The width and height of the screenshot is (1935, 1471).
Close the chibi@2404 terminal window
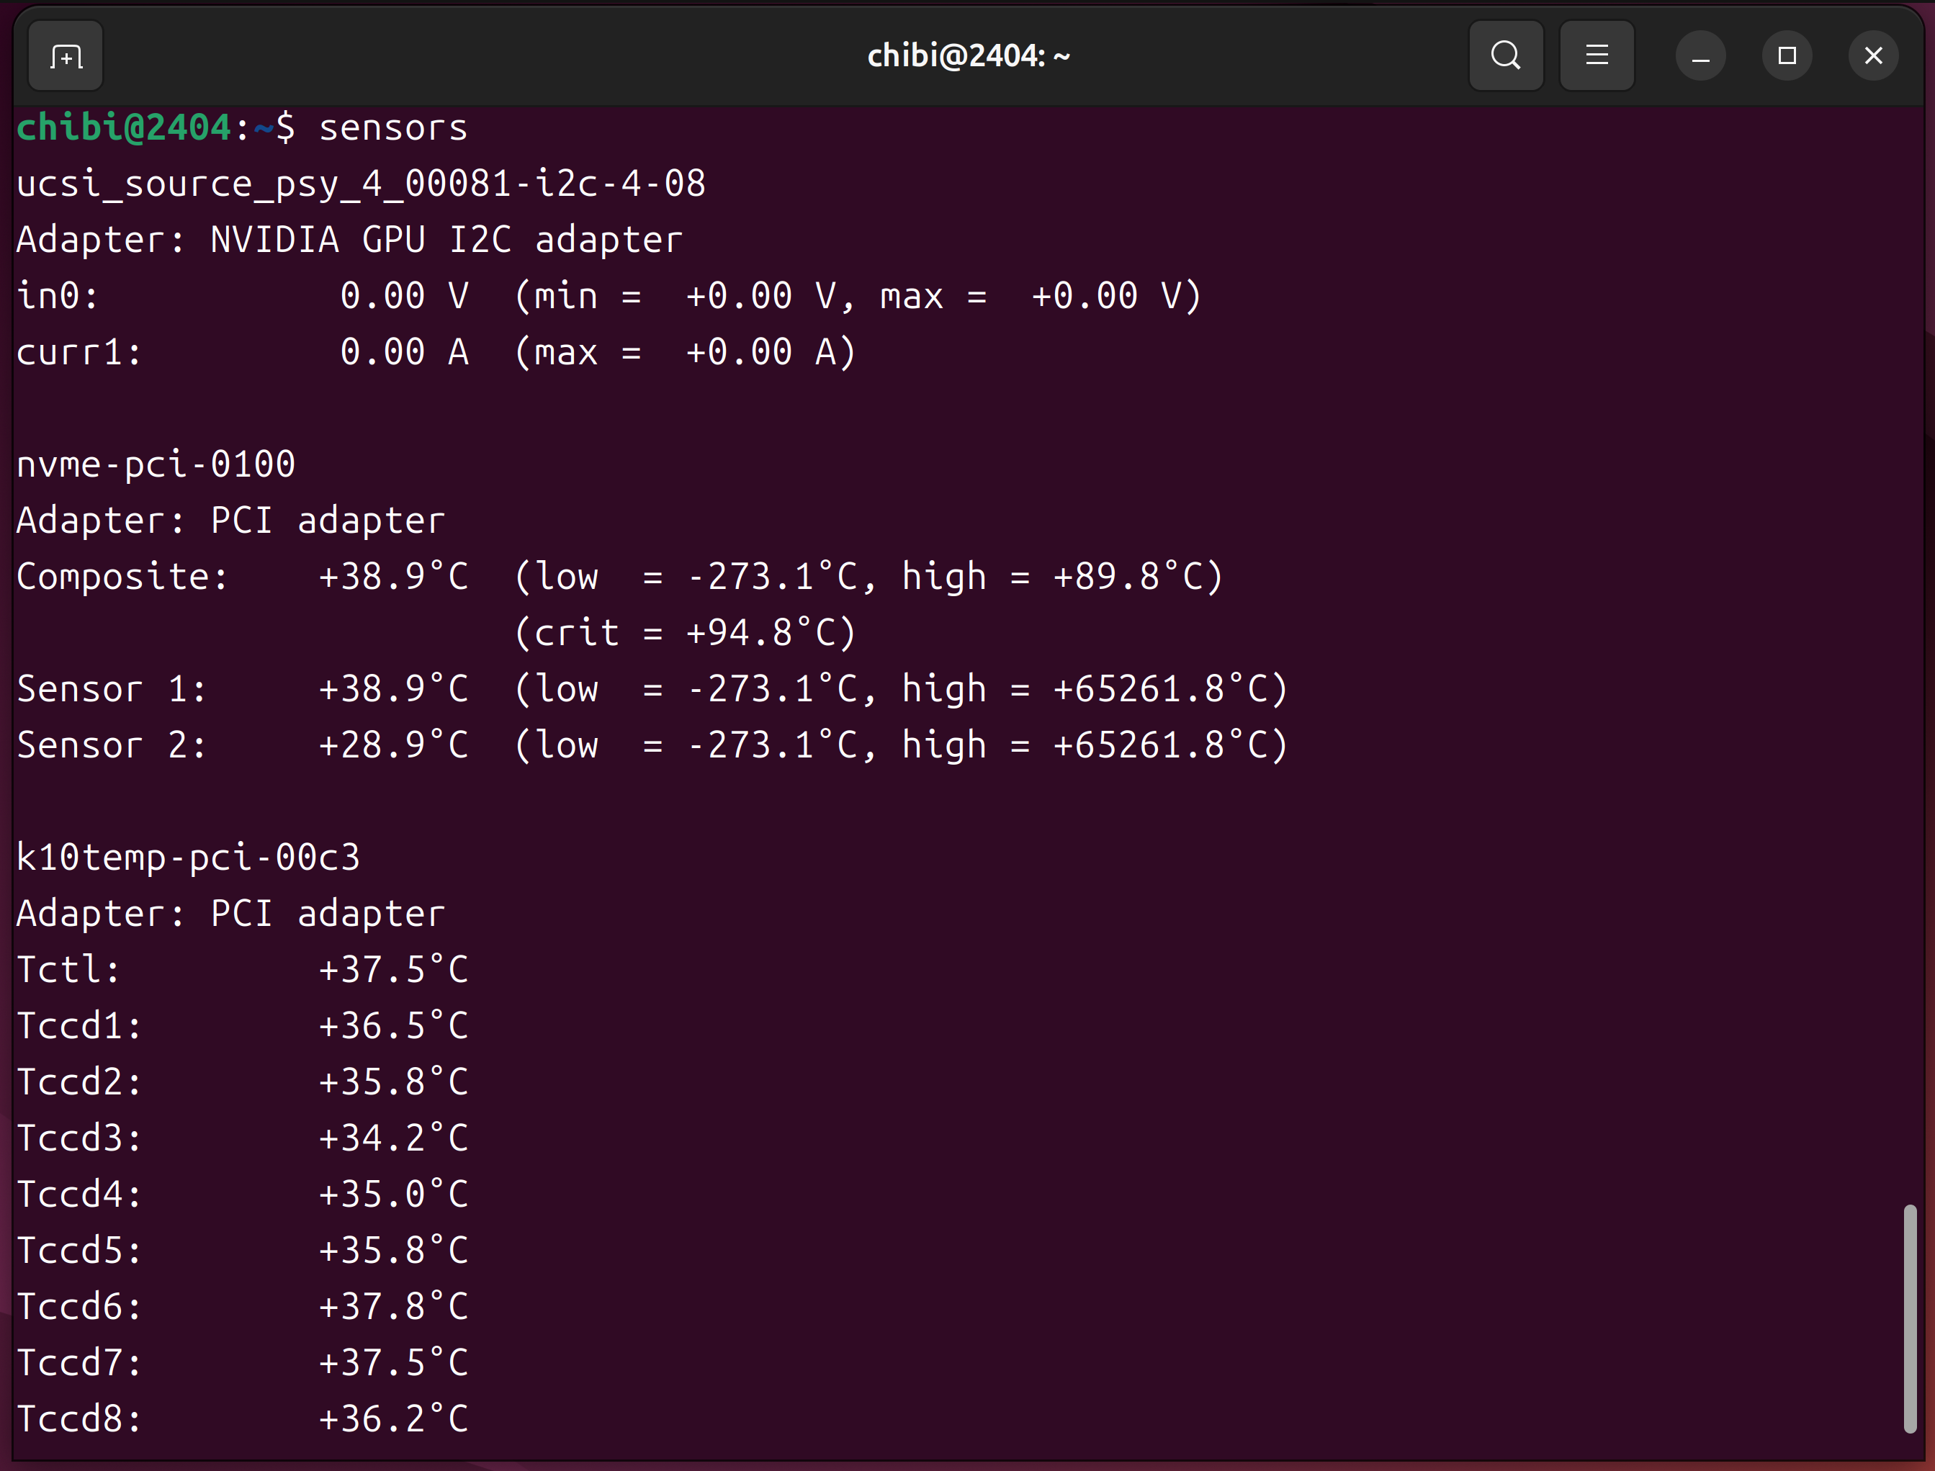click(x=1873, y=56)
